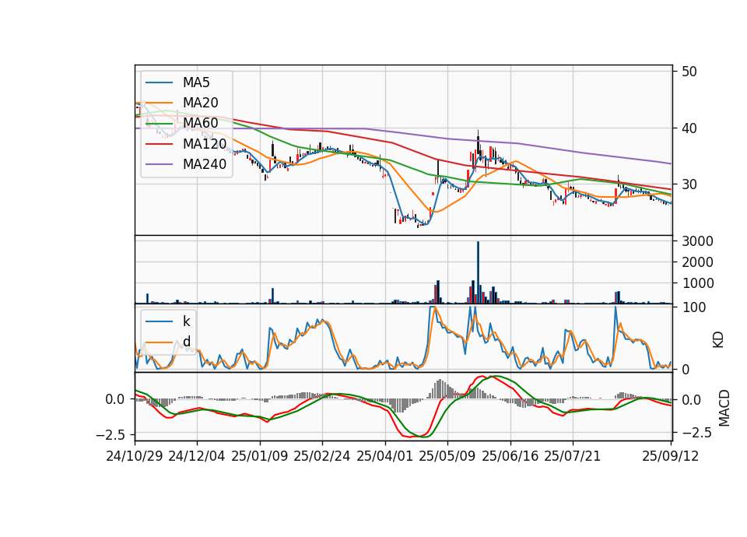Screen dimensions: 747x537
Task: Click the left MACD axis value −2.5
Action: (111, 435)
